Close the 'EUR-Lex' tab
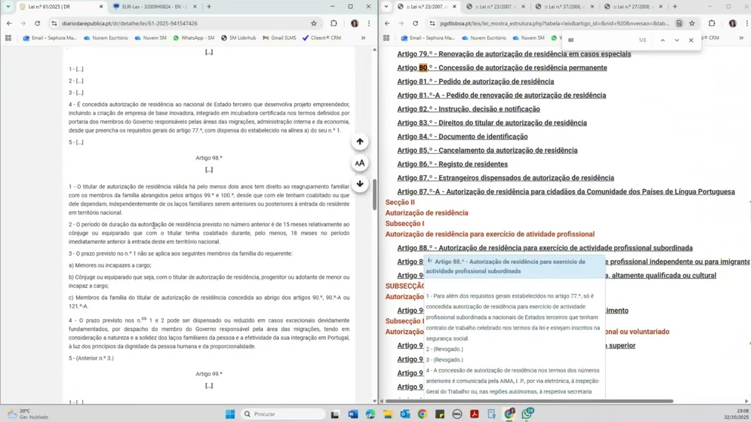The width and height of the screenshot is (751, 422). (194, 6)
